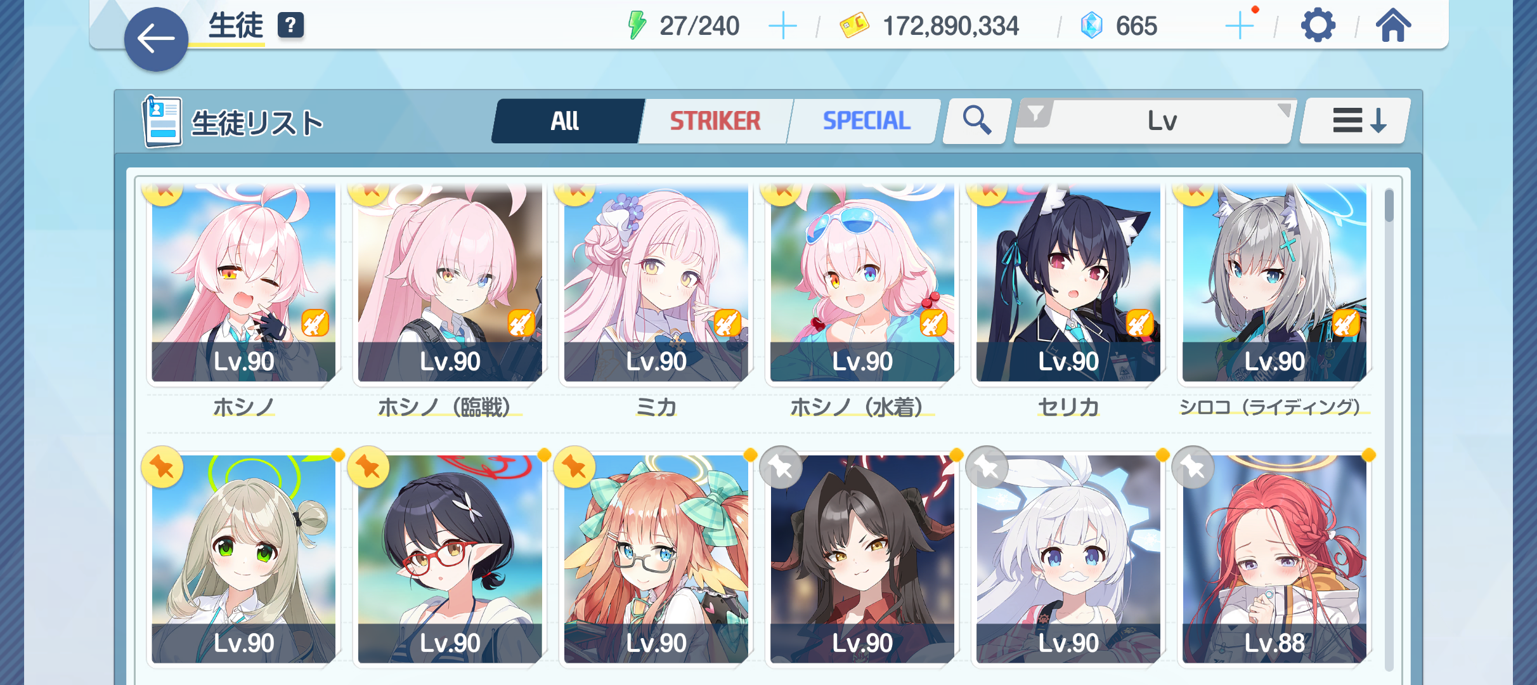Select ホシノ（水着） student portrait
The image size is (1537, 685).
coord(862,283)
